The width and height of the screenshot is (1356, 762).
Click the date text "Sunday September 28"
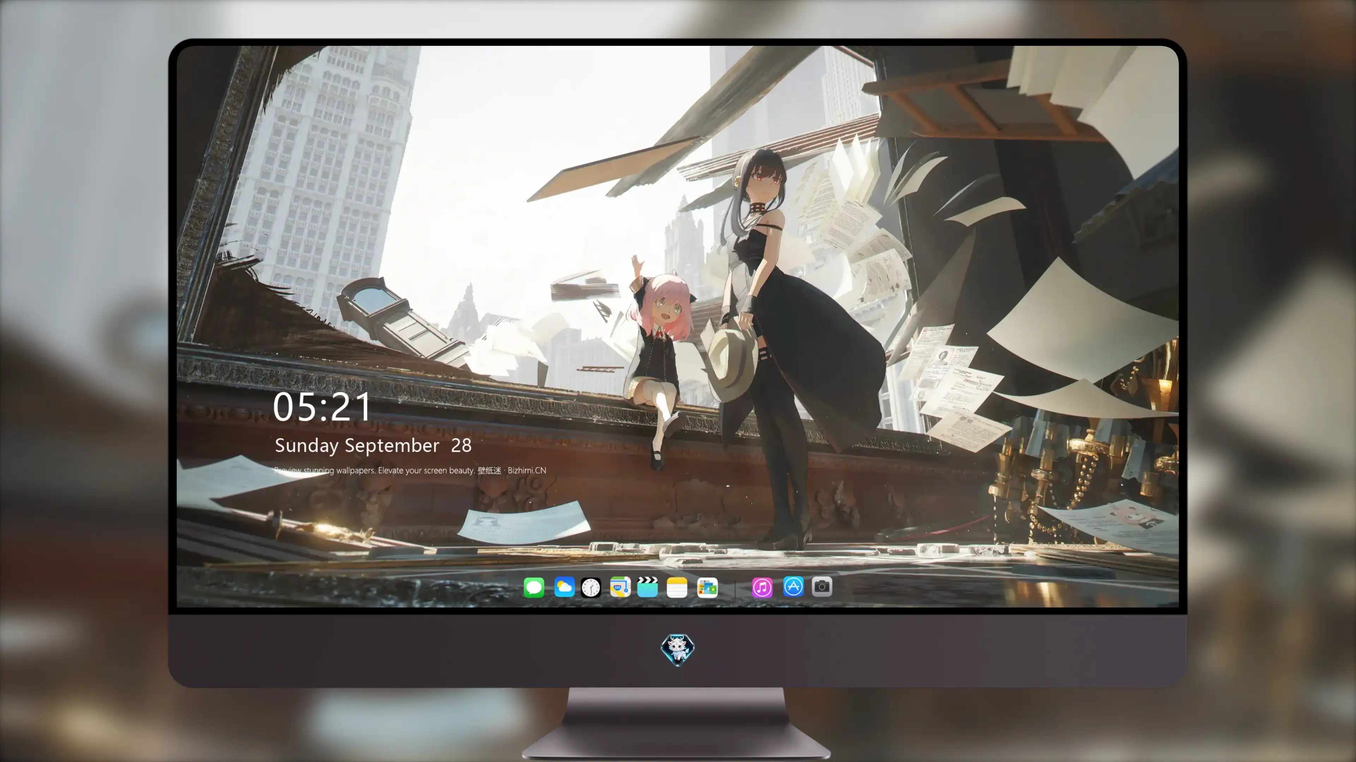[373, 446]
